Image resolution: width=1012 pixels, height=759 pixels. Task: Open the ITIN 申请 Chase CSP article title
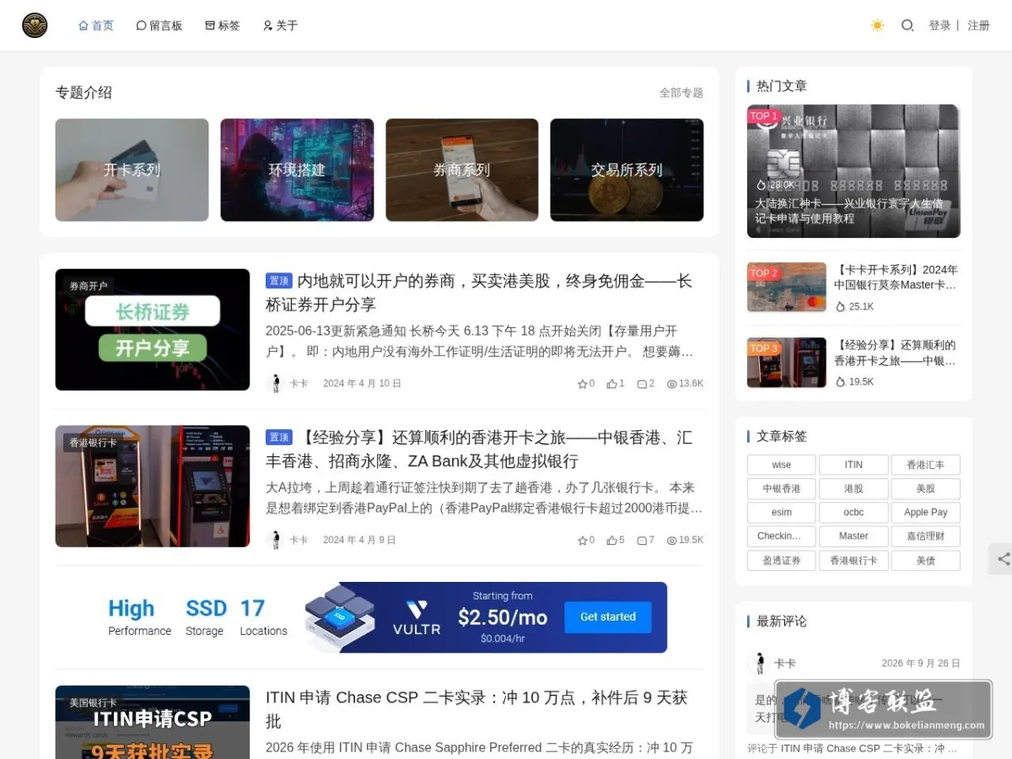pos(476,709)
